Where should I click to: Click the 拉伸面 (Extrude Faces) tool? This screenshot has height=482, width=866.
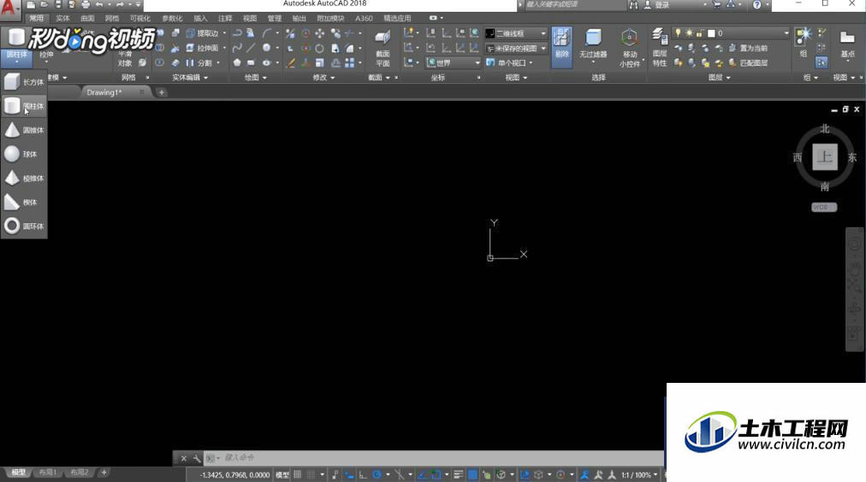point(203,48)
